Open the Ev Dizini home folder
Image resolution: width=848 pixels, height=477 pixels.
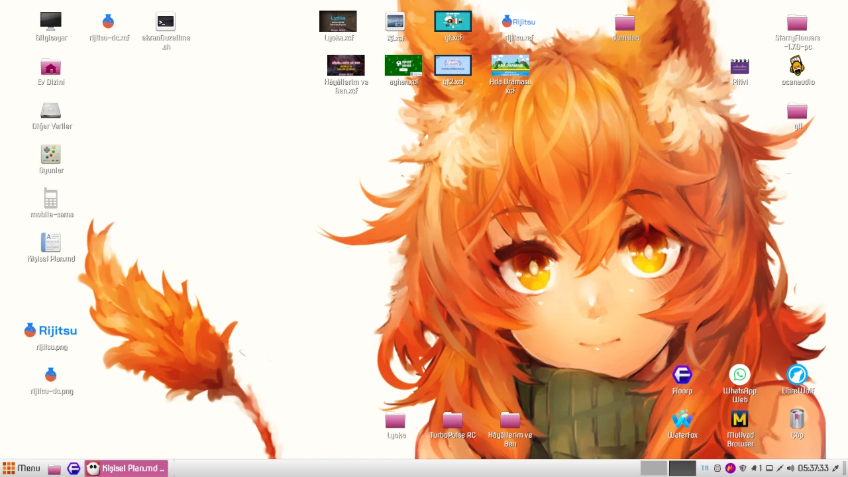tap(51, 66)
